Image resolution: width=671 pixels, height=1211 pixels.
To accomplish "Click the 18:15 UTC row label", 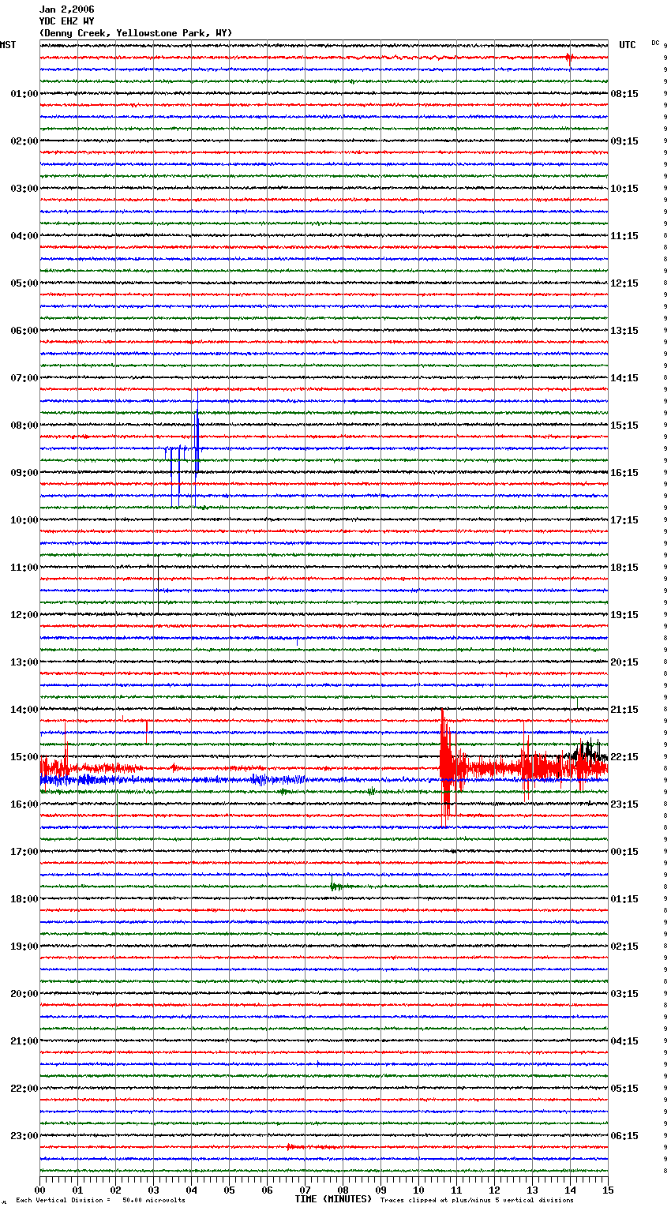I will coord(624,568).
